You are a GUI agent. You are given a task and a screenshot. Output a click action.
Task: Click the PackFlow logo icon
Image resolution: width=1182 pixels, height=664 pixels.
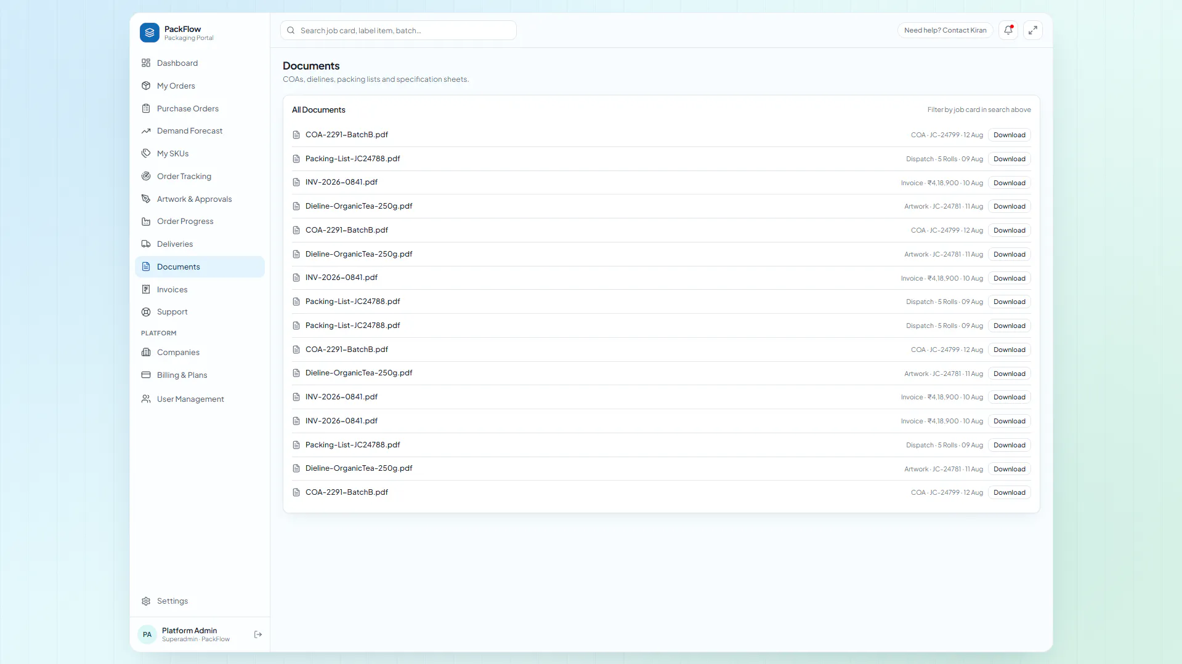[150, 33]
